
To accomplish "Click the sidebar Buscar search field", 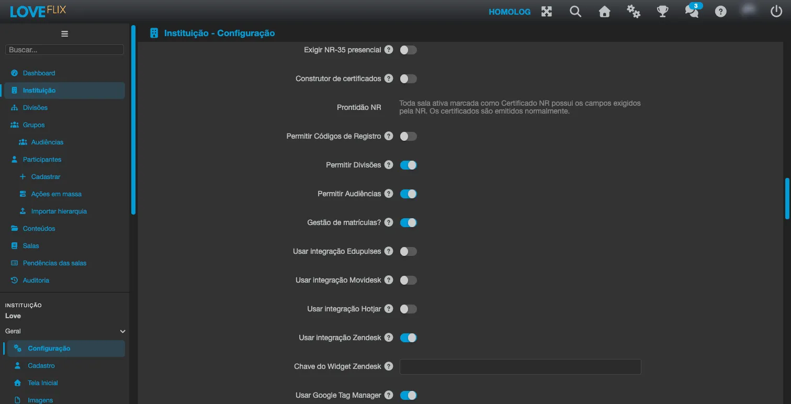I will tap(64, 50).
